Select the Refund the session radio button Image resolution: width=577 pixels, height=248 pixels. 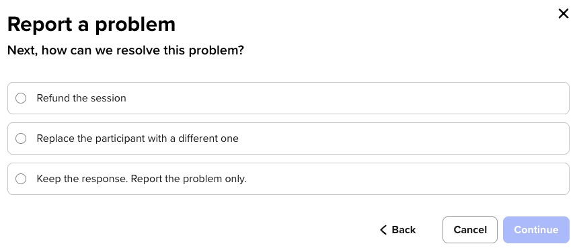tap(21, 98)
